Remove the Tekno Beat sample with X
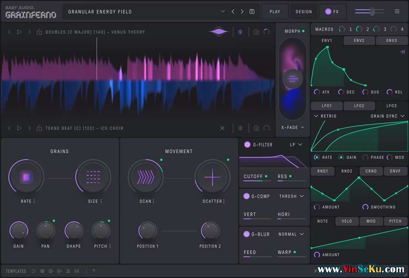The width and height of the screenshot is (409, 278). pos(223,128)
